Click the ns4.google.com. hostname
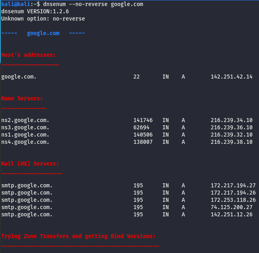The width and height of the screenshot is (259, 253). tap(25, 142)
